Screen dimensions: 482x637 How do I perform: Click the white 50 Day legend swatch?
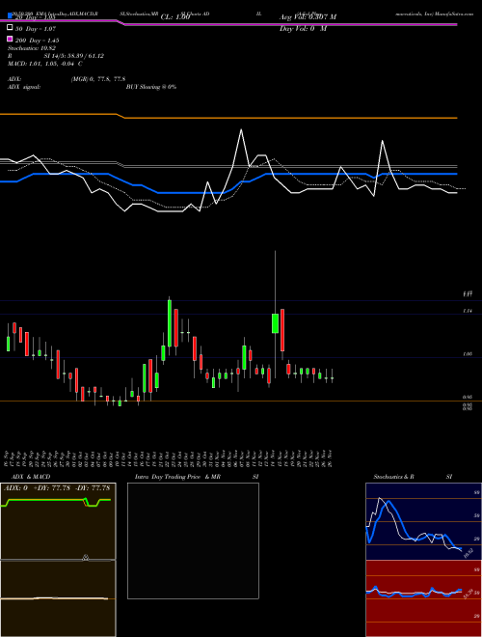tap(11, 28)
